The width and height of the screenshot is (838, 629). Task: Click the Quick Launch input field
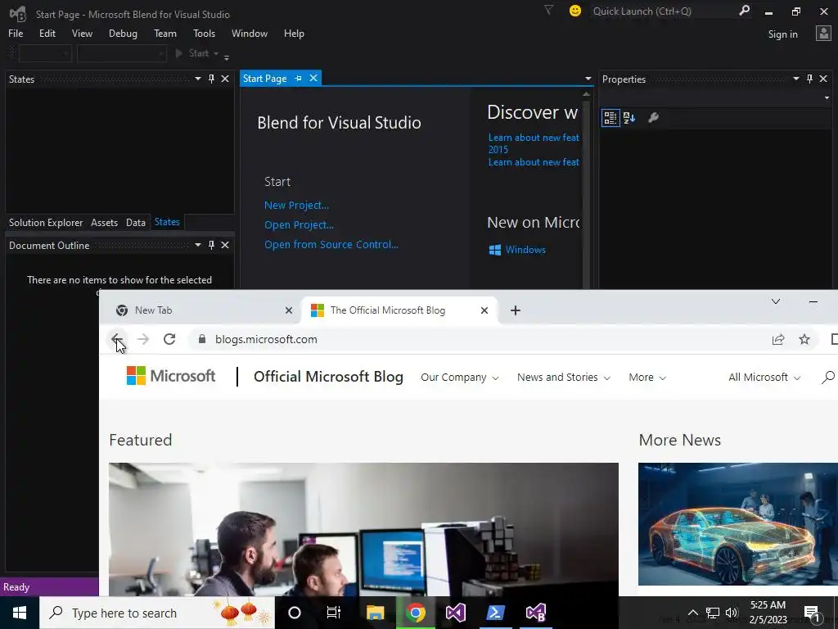pyautogui.click(x=663, y=11)
